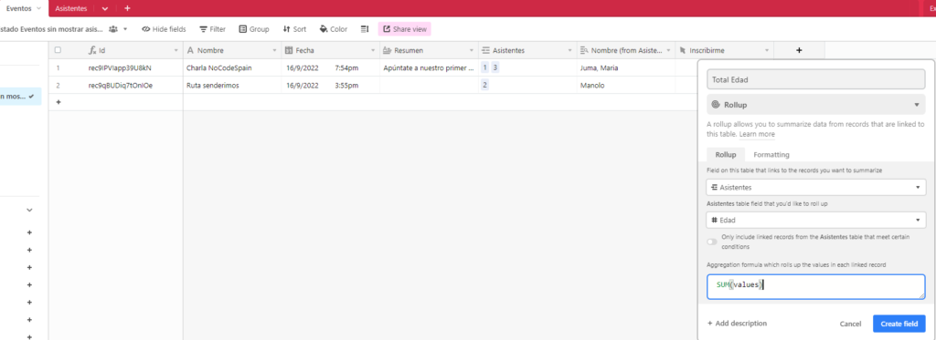Click the Resumen long text icon
The height and width of the screenshot is (340, 936).
(x=388, y=51)
